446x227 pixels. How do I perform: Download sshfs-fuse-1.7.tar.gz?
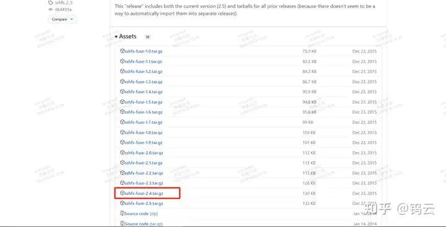(143, 122)
